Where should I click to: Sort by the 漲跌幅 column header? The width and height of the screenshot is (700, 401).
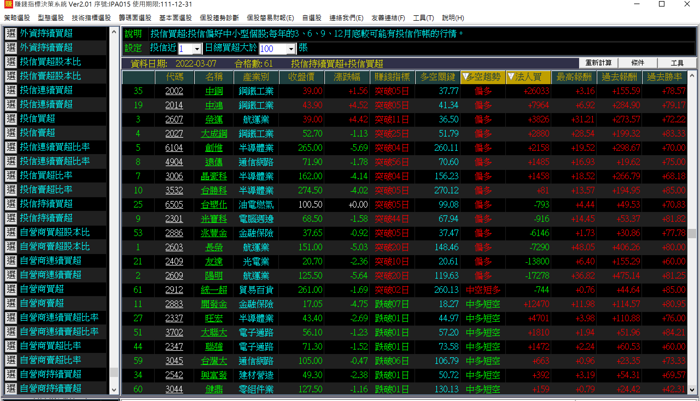346,77
